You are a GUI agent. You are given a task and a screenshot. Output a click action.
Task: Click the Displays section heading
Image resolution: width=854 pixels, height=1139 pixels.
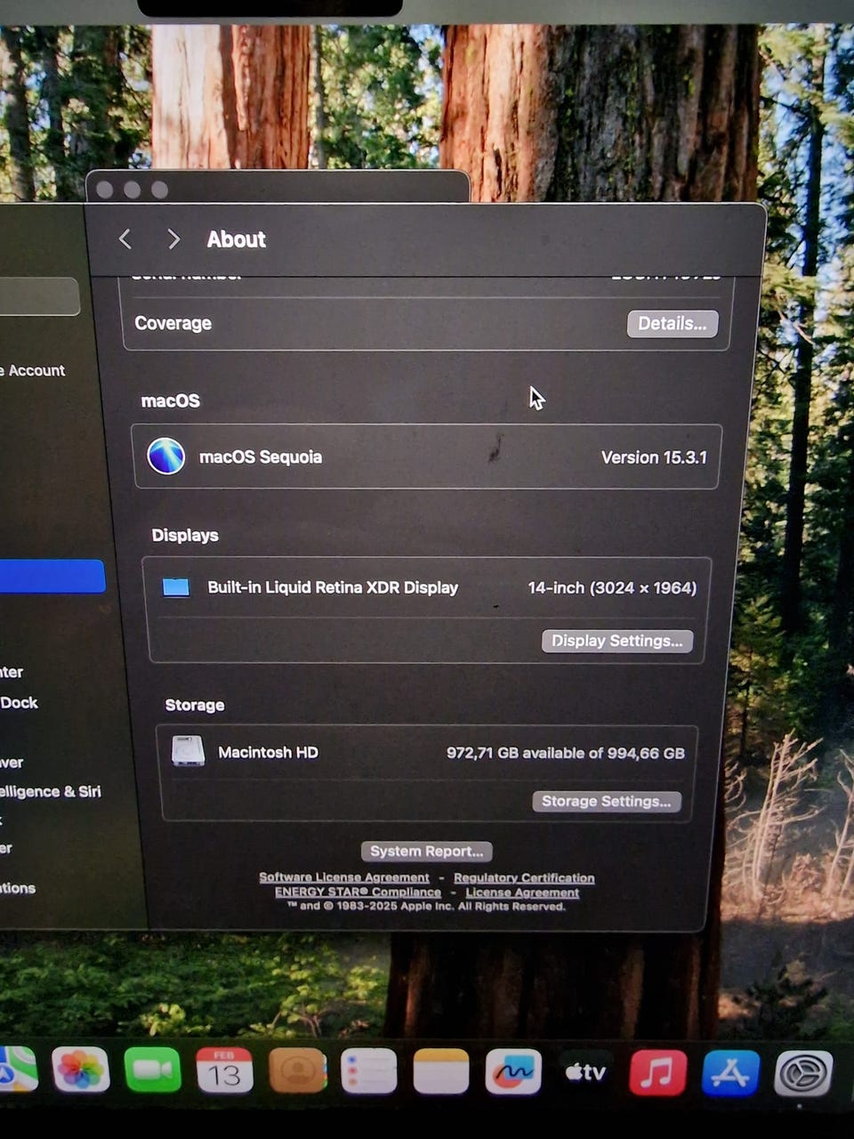click(x=185, y=535)
